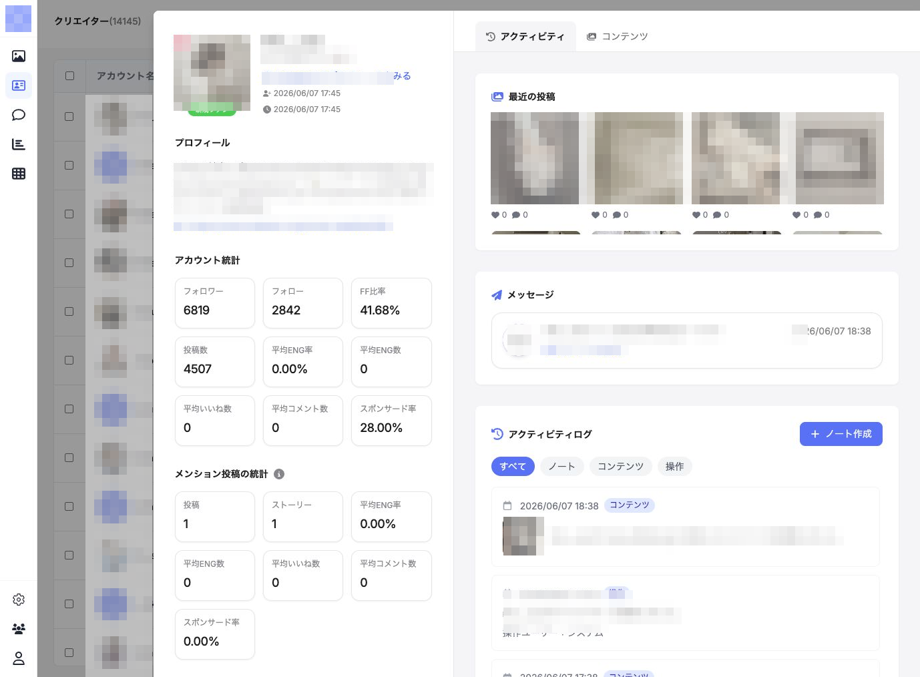Click the ストーリー 1 stat card
Viewport: 920px width, 677px height.
tap(303, 517)
